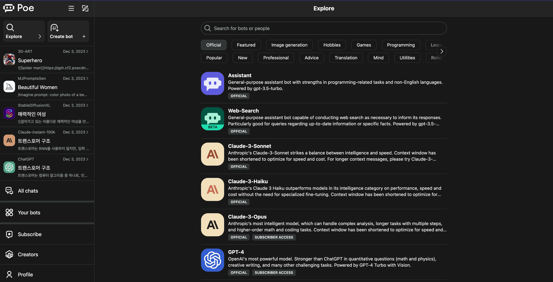Click SUBSCRIBER ACCESS badge under GPT-4
Viewport: 553px width, 282px height.
tap(274, 273)
